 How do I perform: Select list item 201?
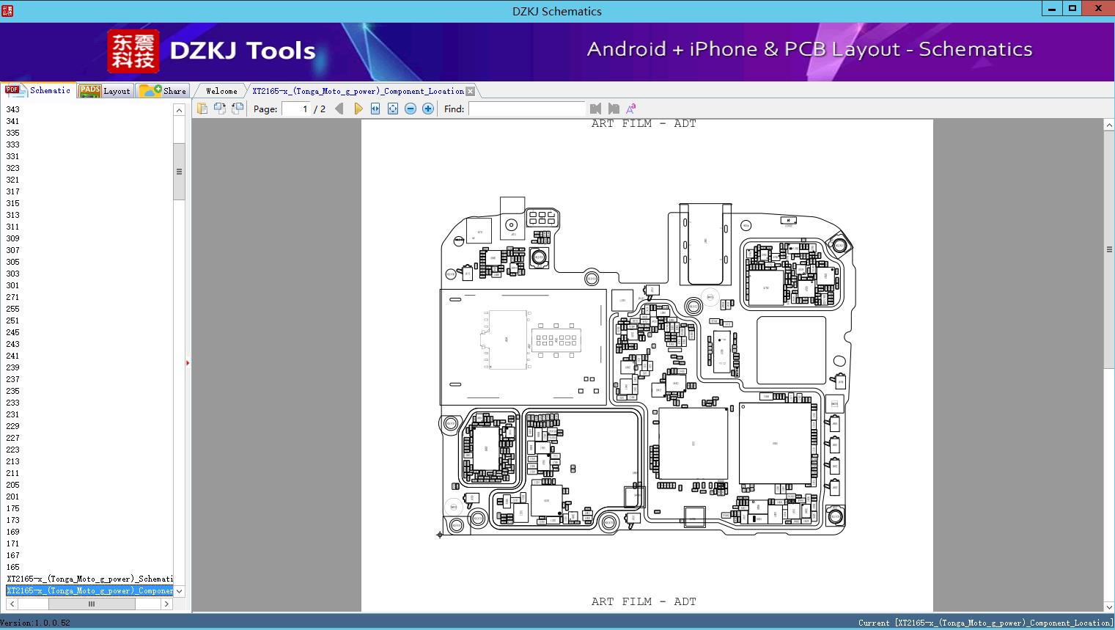coord(12,497)
